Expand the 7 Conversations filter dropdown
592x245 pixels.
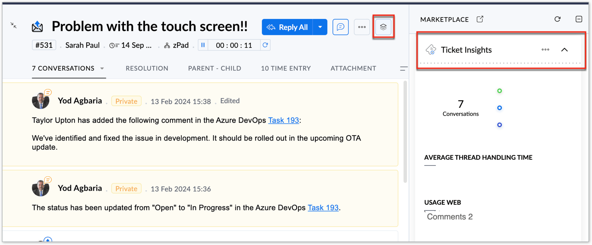102,68
